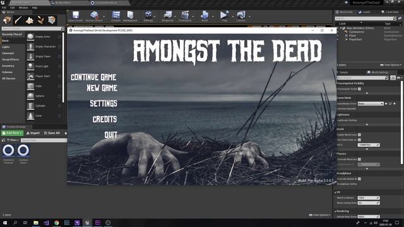Click the Sphere shape icon

30,96
